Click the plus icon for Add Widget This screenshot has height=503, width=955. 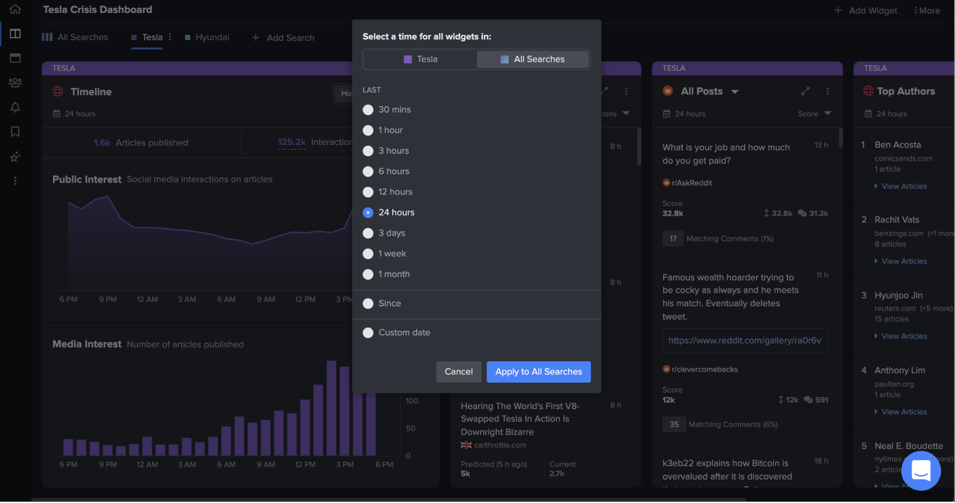[838, 10]
